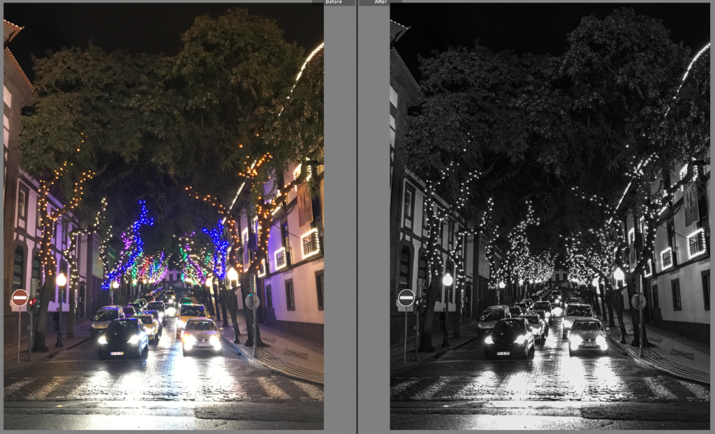Click the vertical divider between Before and After
Viewport: 715px width, 434px height.
pos(357,217)
